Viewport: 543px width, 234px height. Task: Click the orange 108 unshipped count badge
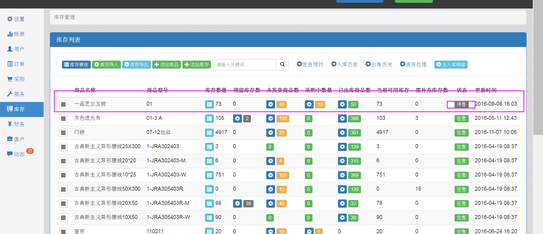pyautogui.click(x=283, y=119)
